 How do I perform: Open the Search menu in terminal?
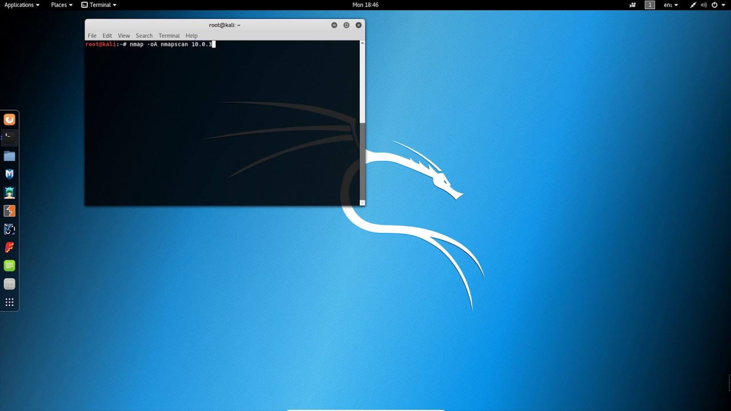coord(144,35)
